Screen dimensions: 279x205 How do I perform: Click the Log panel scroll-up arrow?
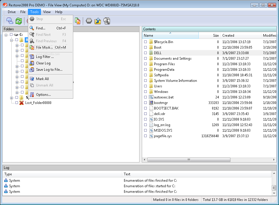tap(274, 173)
